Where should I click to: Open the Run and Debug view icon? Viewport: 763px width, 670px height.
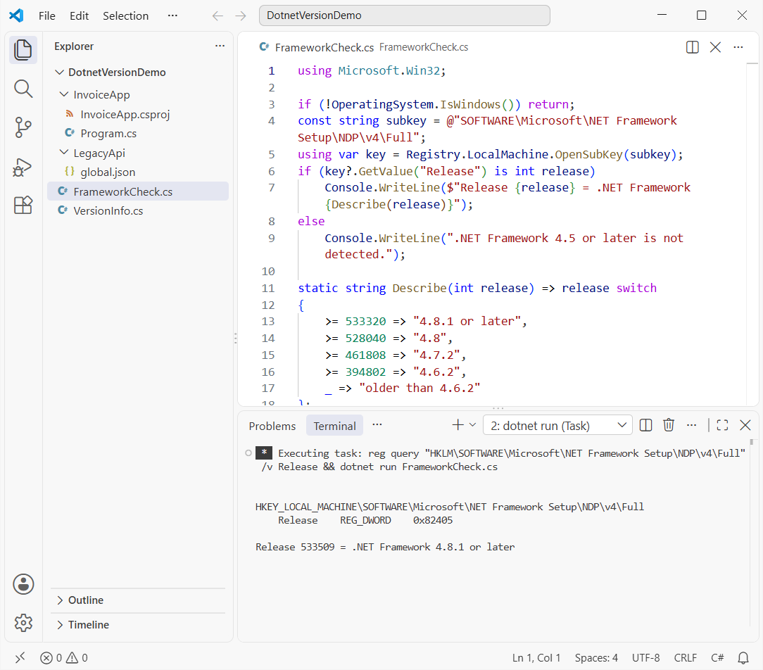click(23, 167)
